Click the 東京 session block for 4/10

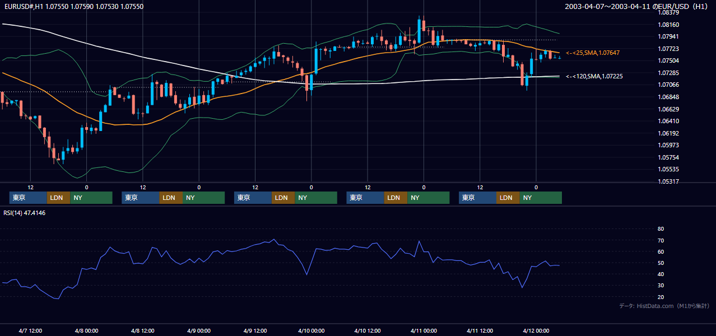point(365,198)
